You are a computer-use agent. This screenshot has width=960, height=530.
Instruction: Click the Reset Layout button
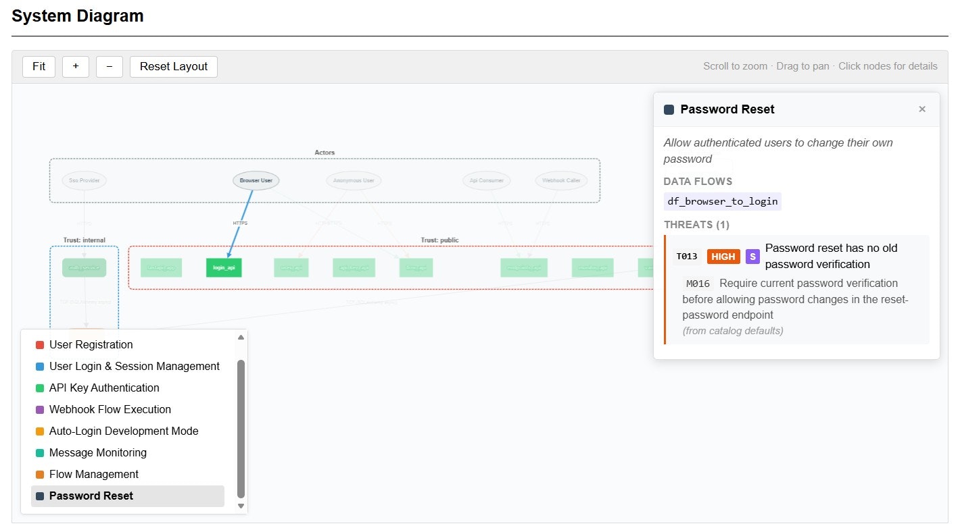coord(173,66)
